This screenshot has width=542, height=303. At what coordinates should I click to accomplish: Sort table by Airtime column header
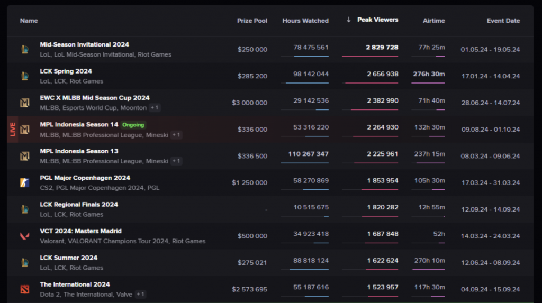(434, 21)
